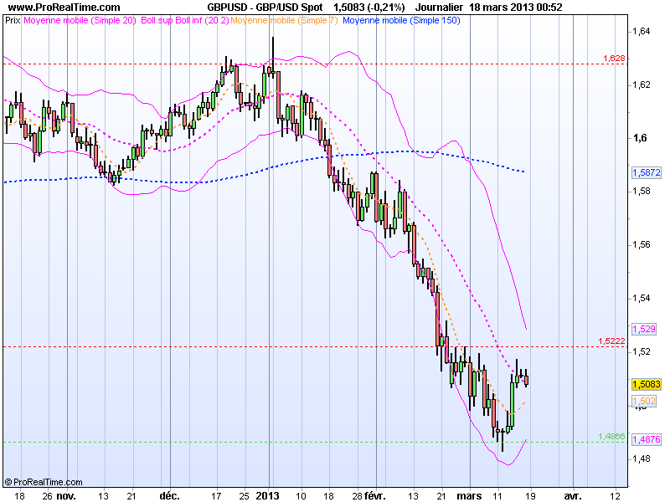Click the 1,5222 red level label

pos(611,341)
